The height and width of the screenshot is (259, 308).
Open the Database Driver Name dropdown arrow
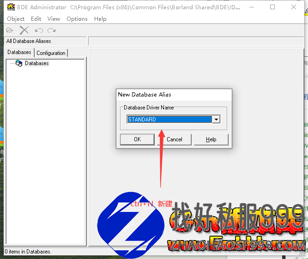coord(216,119)
